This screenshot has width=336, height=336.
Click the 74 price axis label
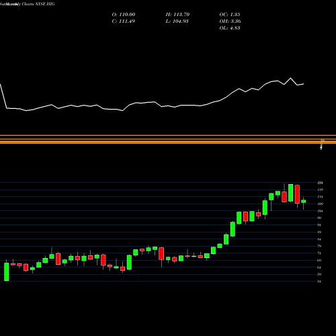coord(319,253)
